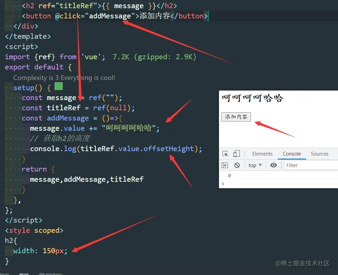The width and height of the screenshot is (338, 275).
Task: Click the heading text 呵呵呵呵哈哈 in the preview
Action: click(252, 98)
